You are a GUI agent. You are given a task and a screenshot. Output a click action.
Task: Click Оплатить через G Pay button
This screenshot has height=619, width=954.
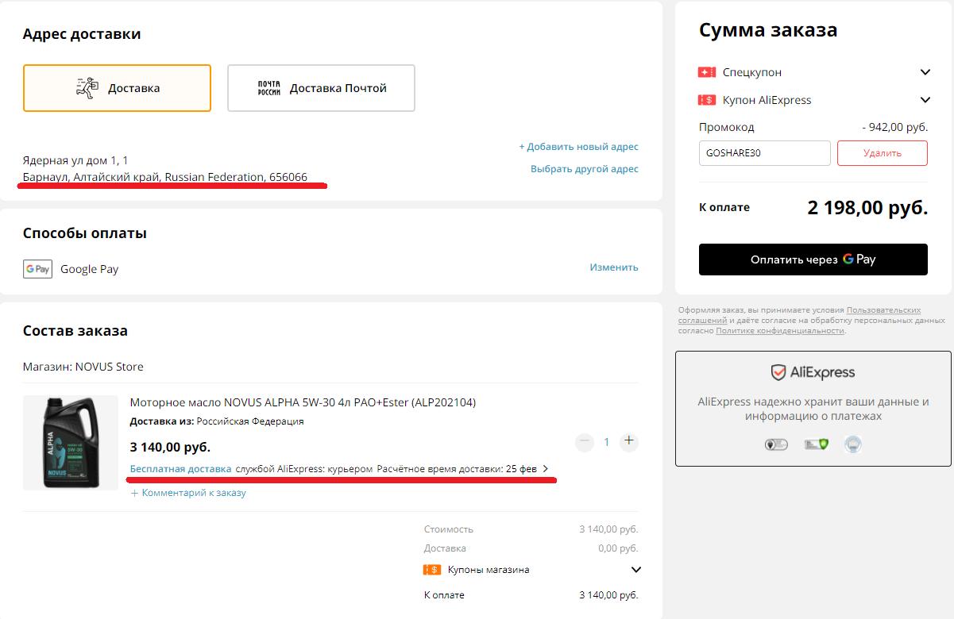tap(813, 260)
